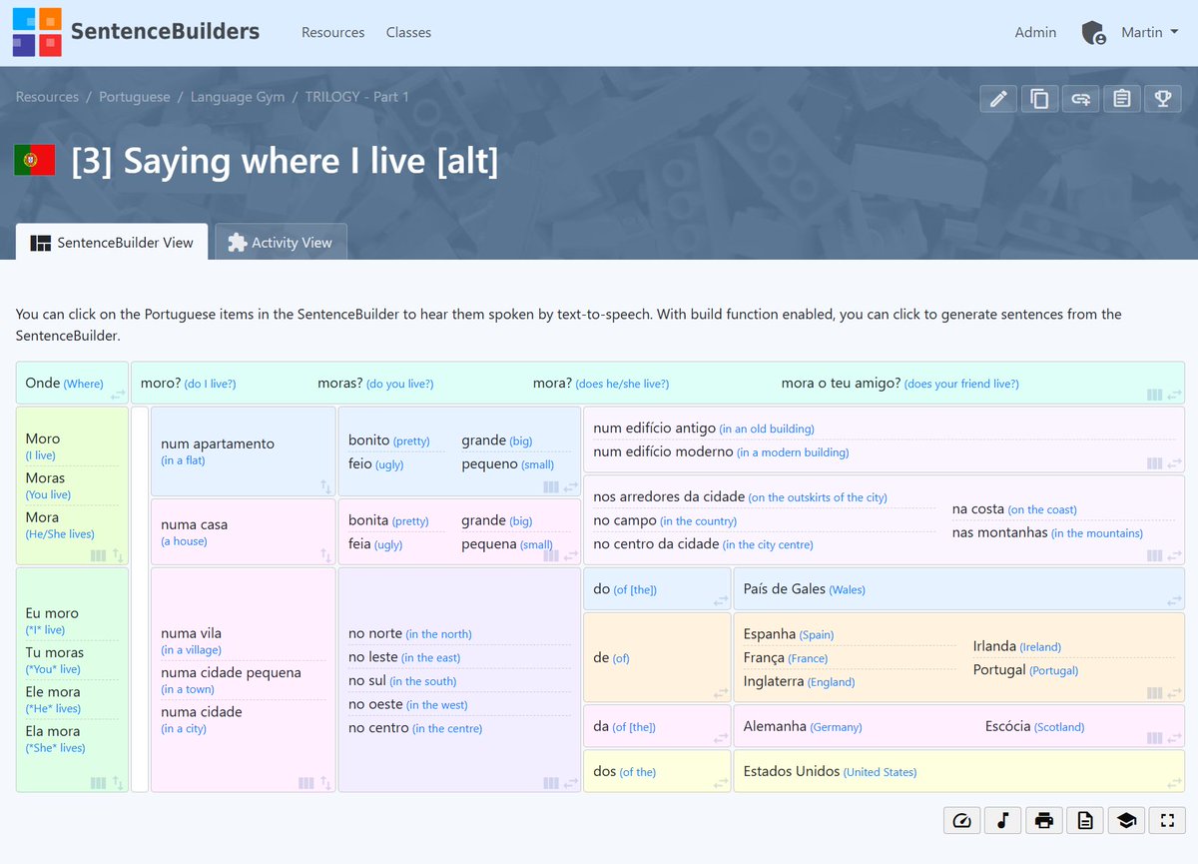
Task: Open the Resources menu
Action: [332, 33]
